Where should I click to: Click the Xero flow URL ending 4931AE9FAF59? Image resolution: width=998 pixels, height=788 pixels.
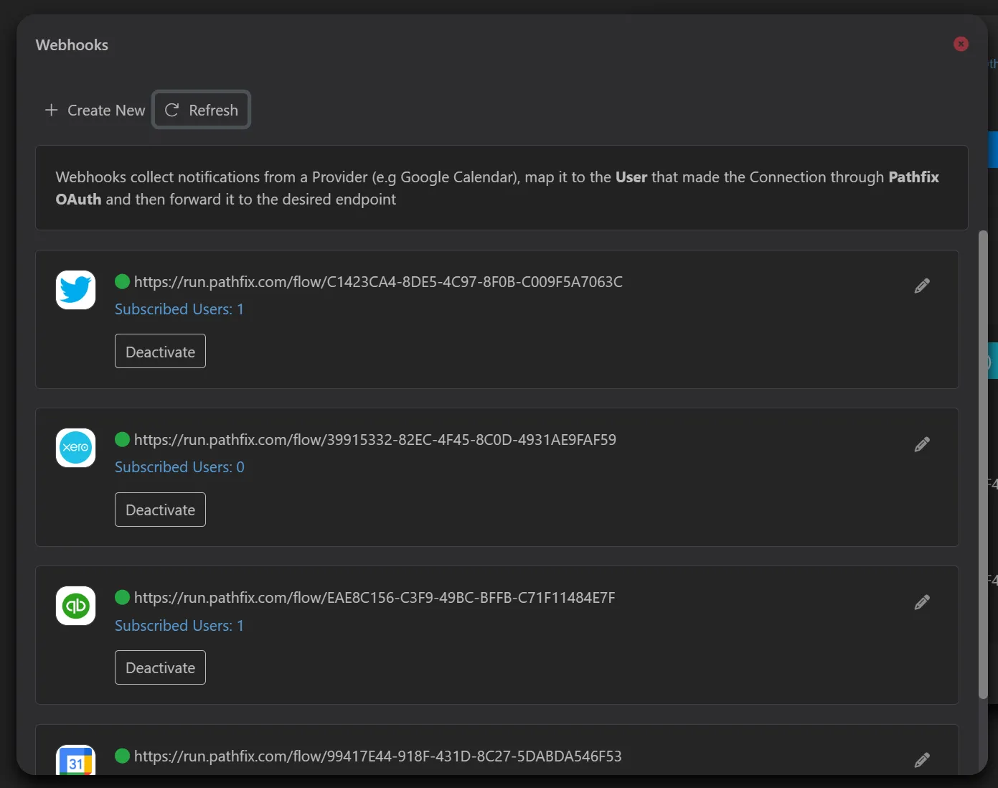[375, 440]
